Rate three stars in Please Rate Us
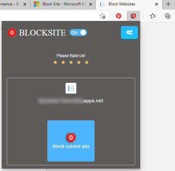 click(x=71, y=62)
